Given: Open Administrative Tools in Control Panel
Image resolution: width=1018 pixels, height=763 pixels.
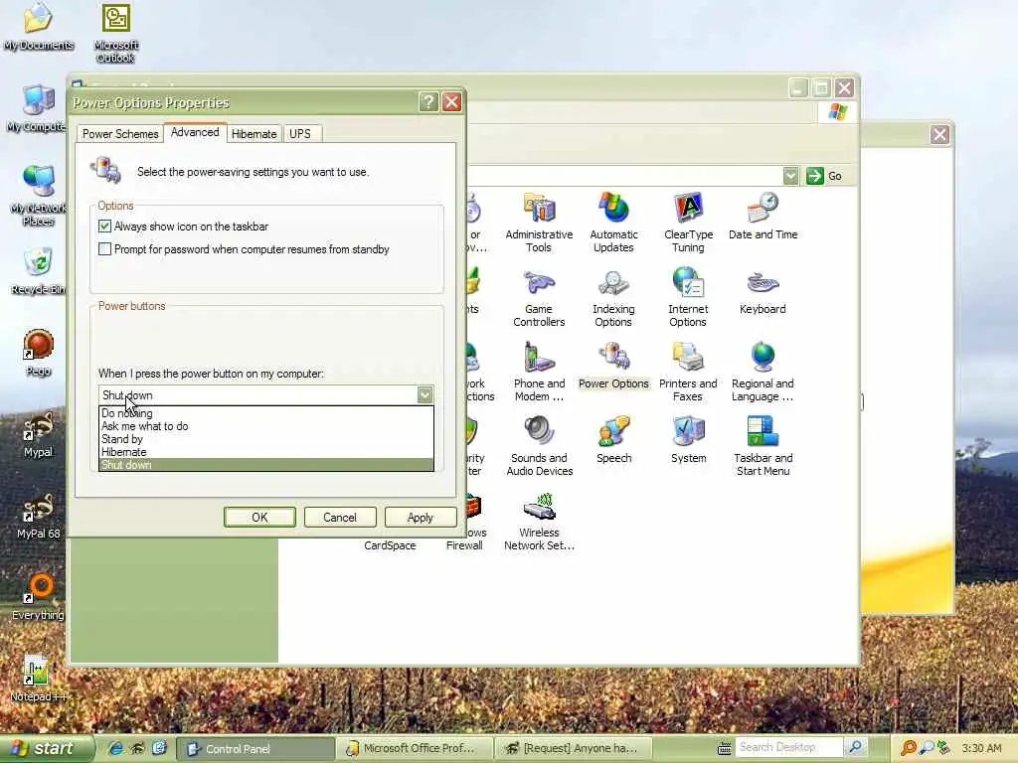Looking at the screenshot, I should [539, 222].
